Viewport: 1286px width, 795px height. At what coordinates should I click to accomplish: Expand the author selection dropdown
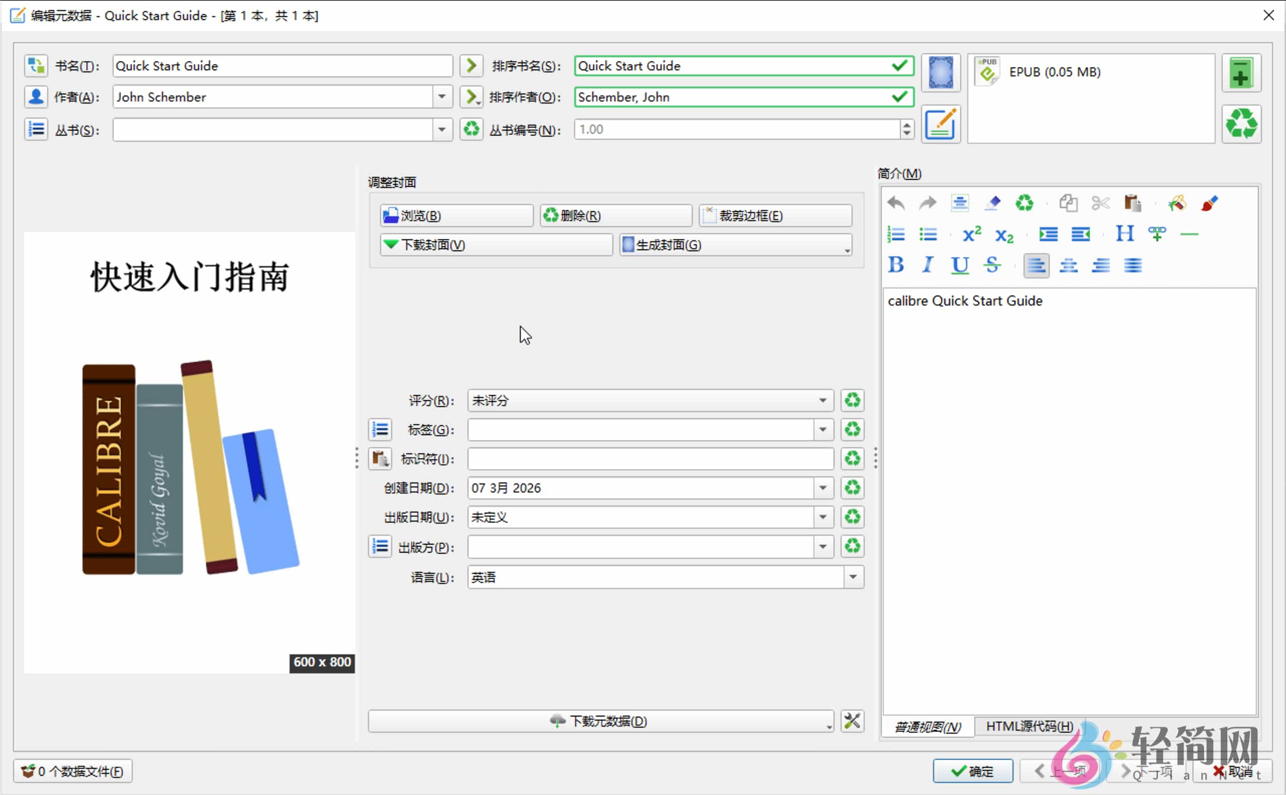pos(442,97)
